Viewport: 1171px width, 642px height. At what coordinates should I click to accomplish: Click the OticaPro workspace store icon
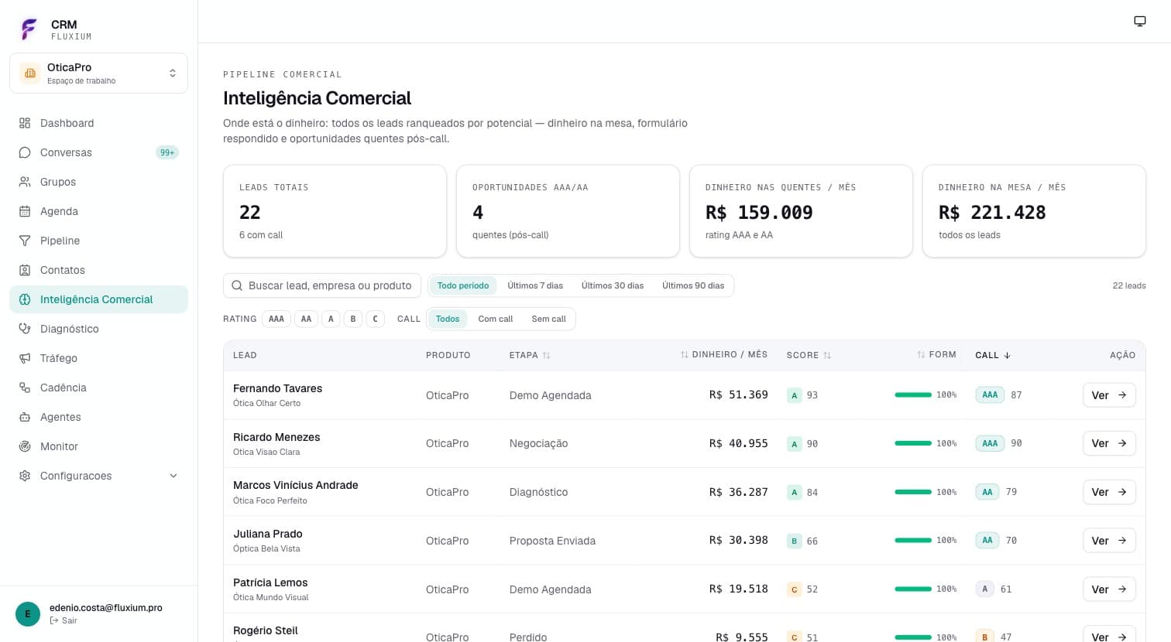(30, 73)
